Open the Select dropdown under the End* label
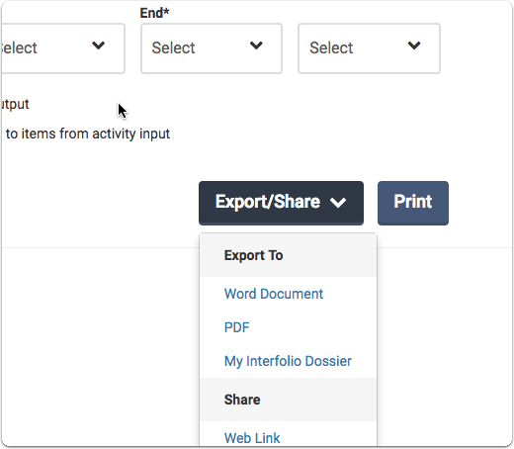The width and height of the screenshot is (514, 449). pos(212,48)
